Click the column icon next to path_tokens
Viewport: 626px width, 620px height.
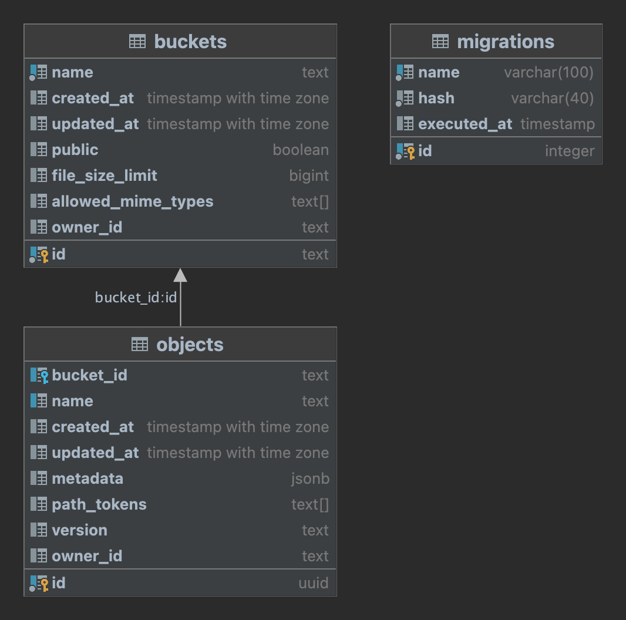coord(39,504)
